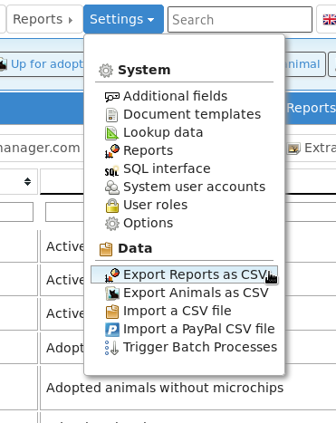This screenshot has width=336, height=423.
Task: Click the Options gear icon
Action: [112, 224]
